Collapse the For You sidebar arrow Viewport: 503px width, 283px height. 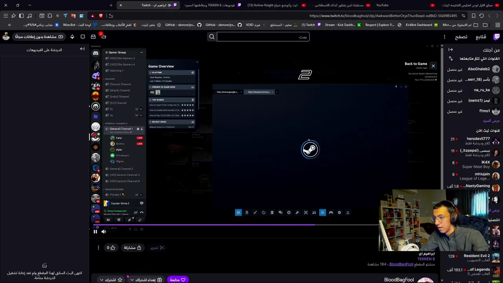point(451,50)
